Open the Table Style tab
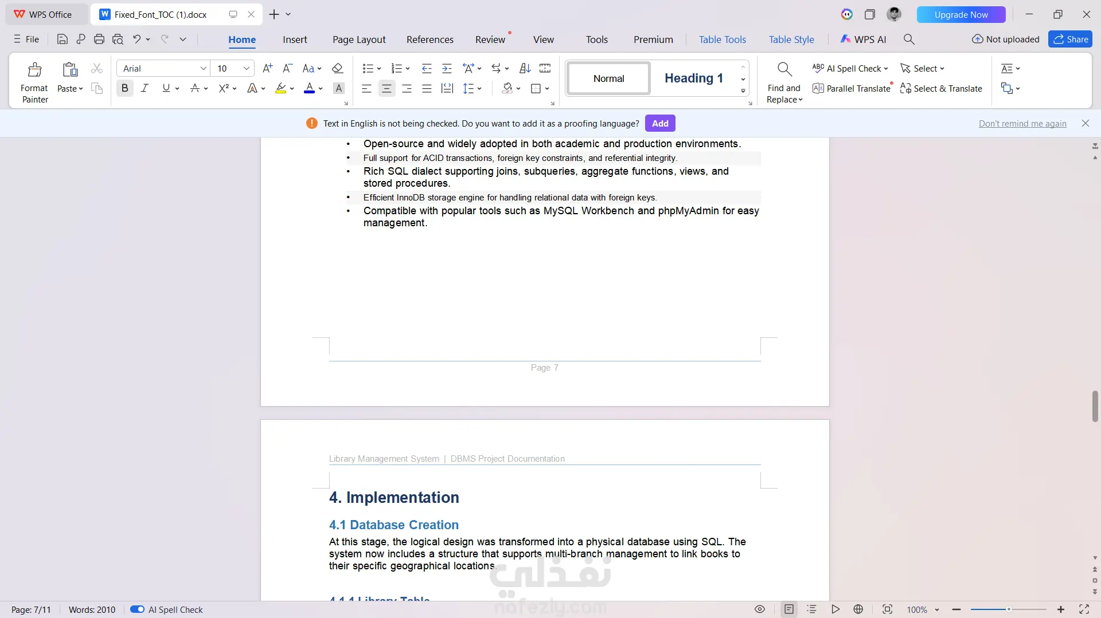1101x618 pixels. [x=791, y=39]
